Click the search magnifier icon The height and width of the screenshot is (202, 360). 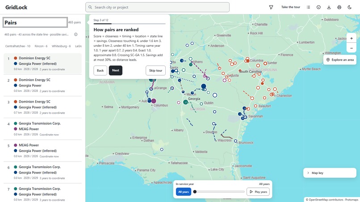pyautogui.click(x=90, y=7)
